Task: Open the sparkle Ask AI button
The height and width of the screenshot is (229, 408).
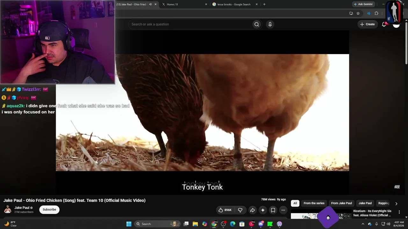Action: (x=263, y=210)
